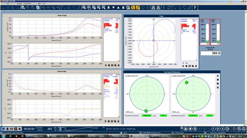Click the Drehzahl 265.0 value field

point(210,53)
